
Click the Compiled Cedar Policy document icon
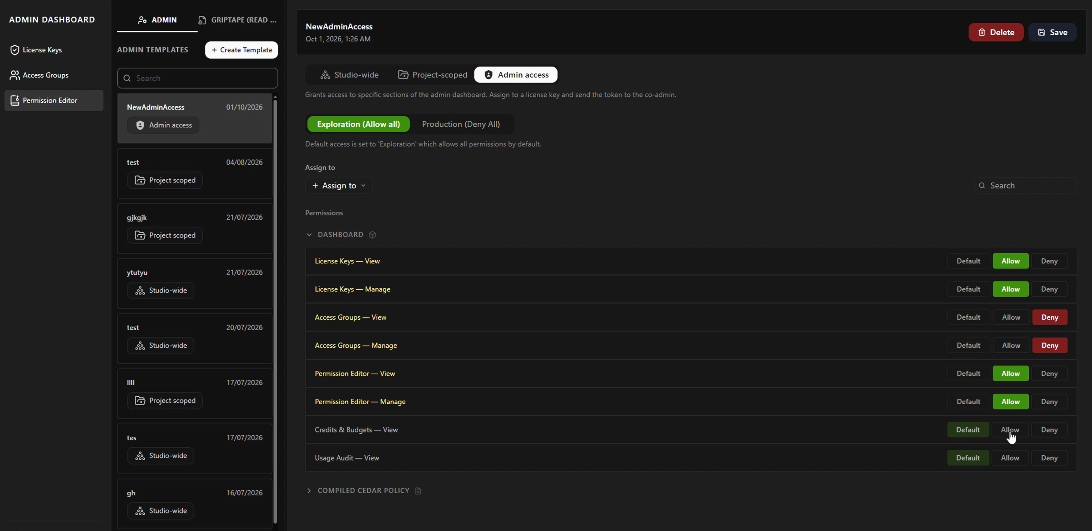tap(418, 490)
